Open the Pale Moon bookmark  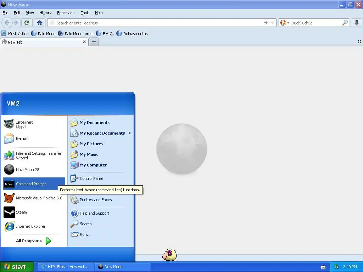coord(43,34)
